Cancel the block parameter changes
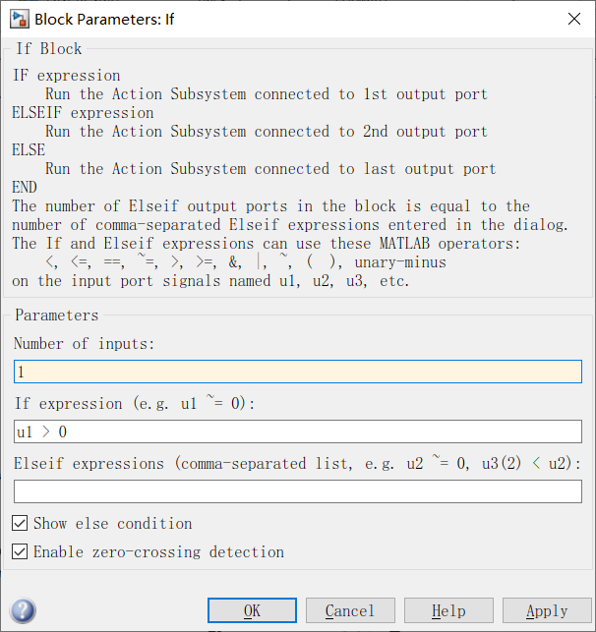Screen dimensions: 596x632 tap(350, 611)
